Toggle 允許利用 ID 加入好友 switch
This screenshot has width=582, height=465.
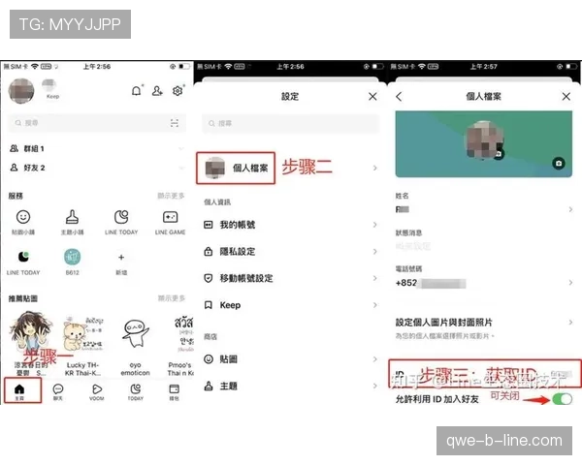562,399
